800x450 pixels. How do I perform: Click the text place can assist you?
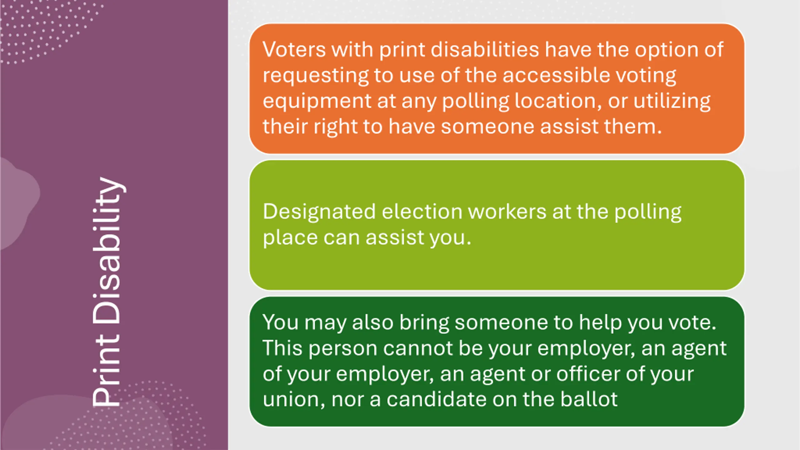click(367, 238)
